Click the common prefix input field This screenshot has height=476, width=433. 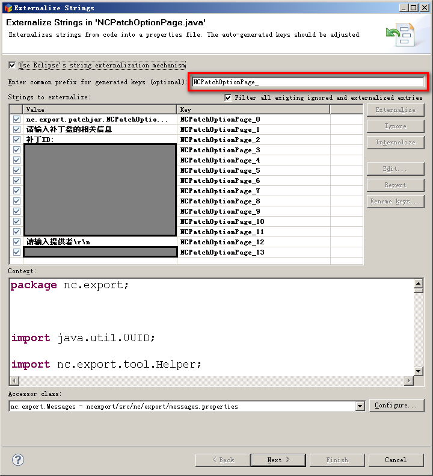308,82
